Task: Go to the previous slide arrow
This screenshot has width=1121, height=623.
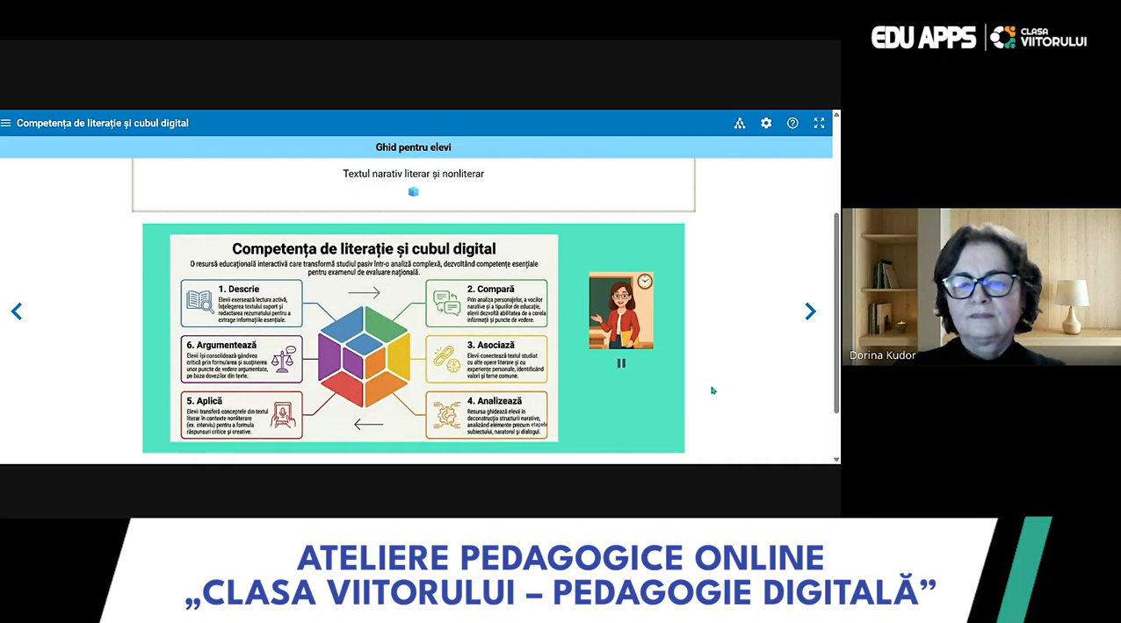Action: pos(16,311)
